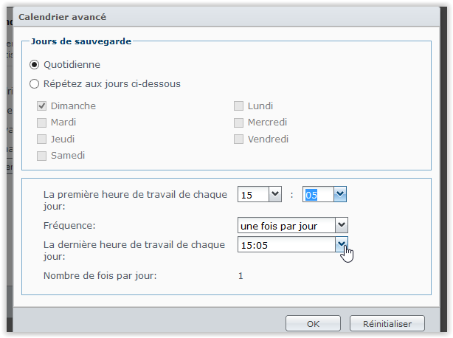Toggle the Dimanche checkbox
Screen dimensions: 453x338
click(42, 106)
